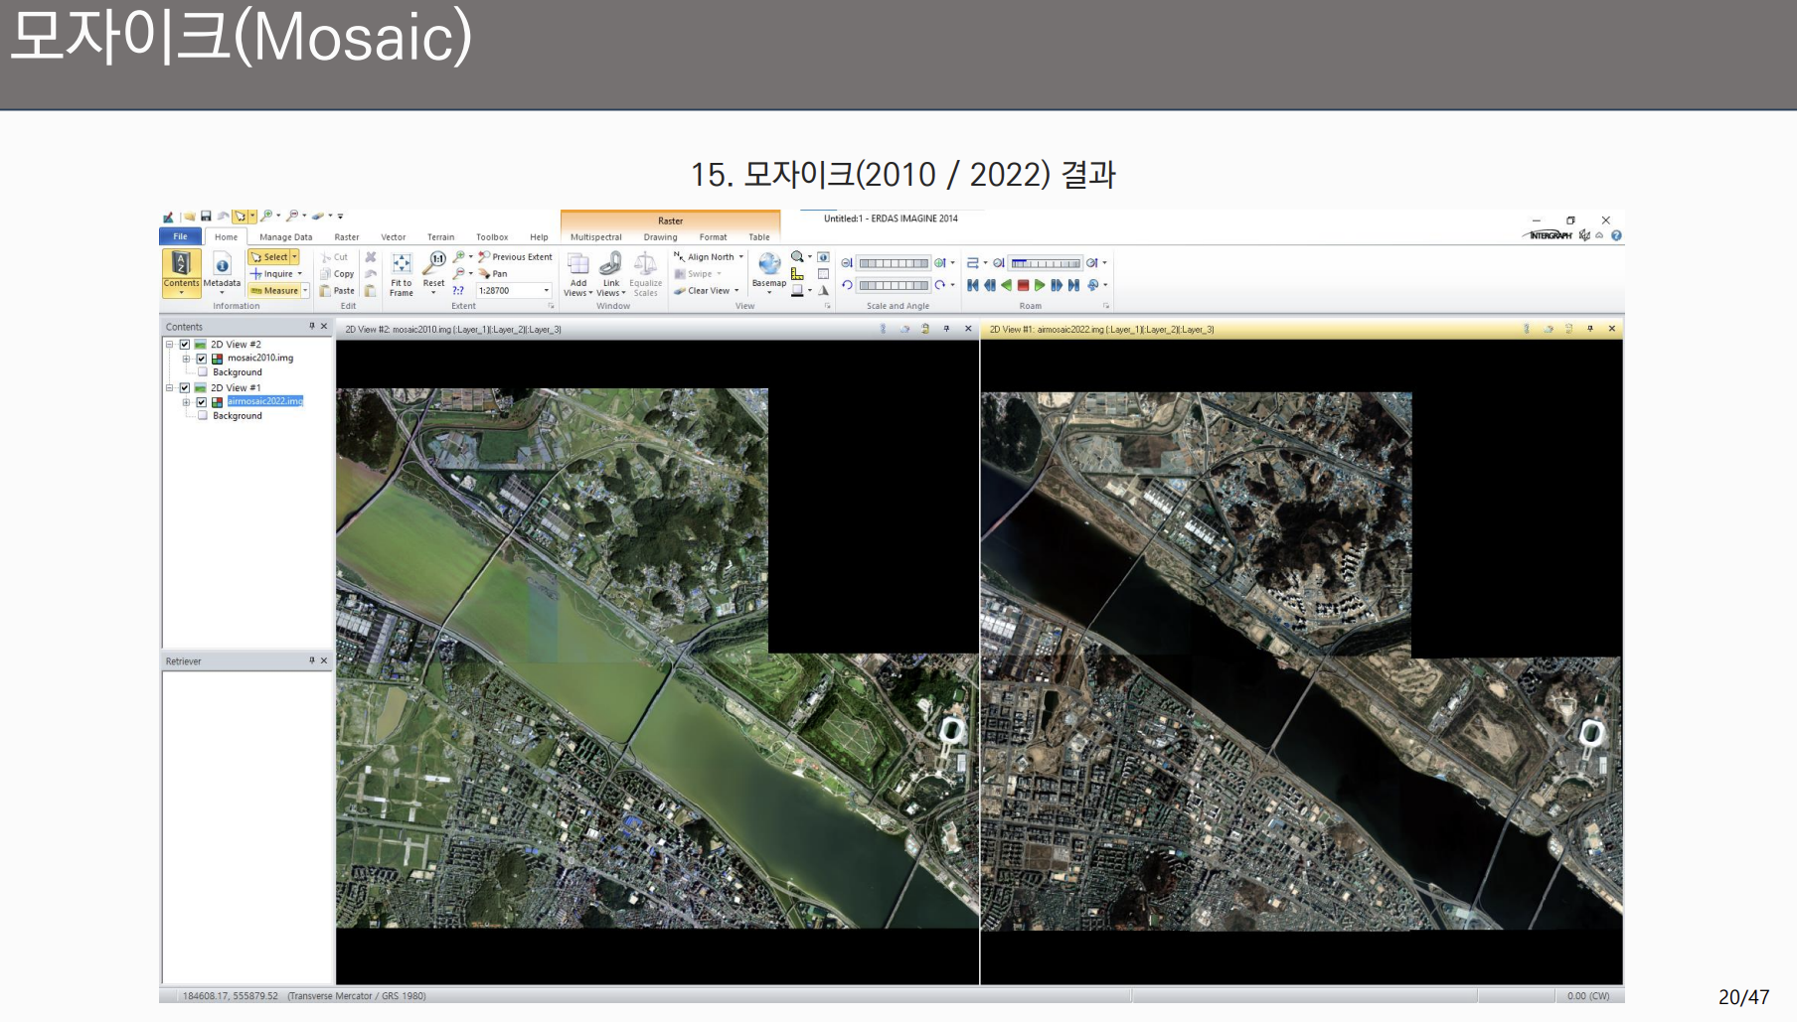
Task: Switch to the Vector tab
Action: [x=394, y=237]
